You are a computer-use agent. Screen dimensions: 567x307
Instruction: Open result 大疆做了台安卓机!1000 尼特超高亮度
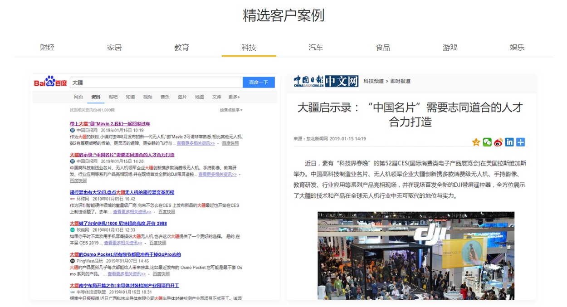point(118,224)
